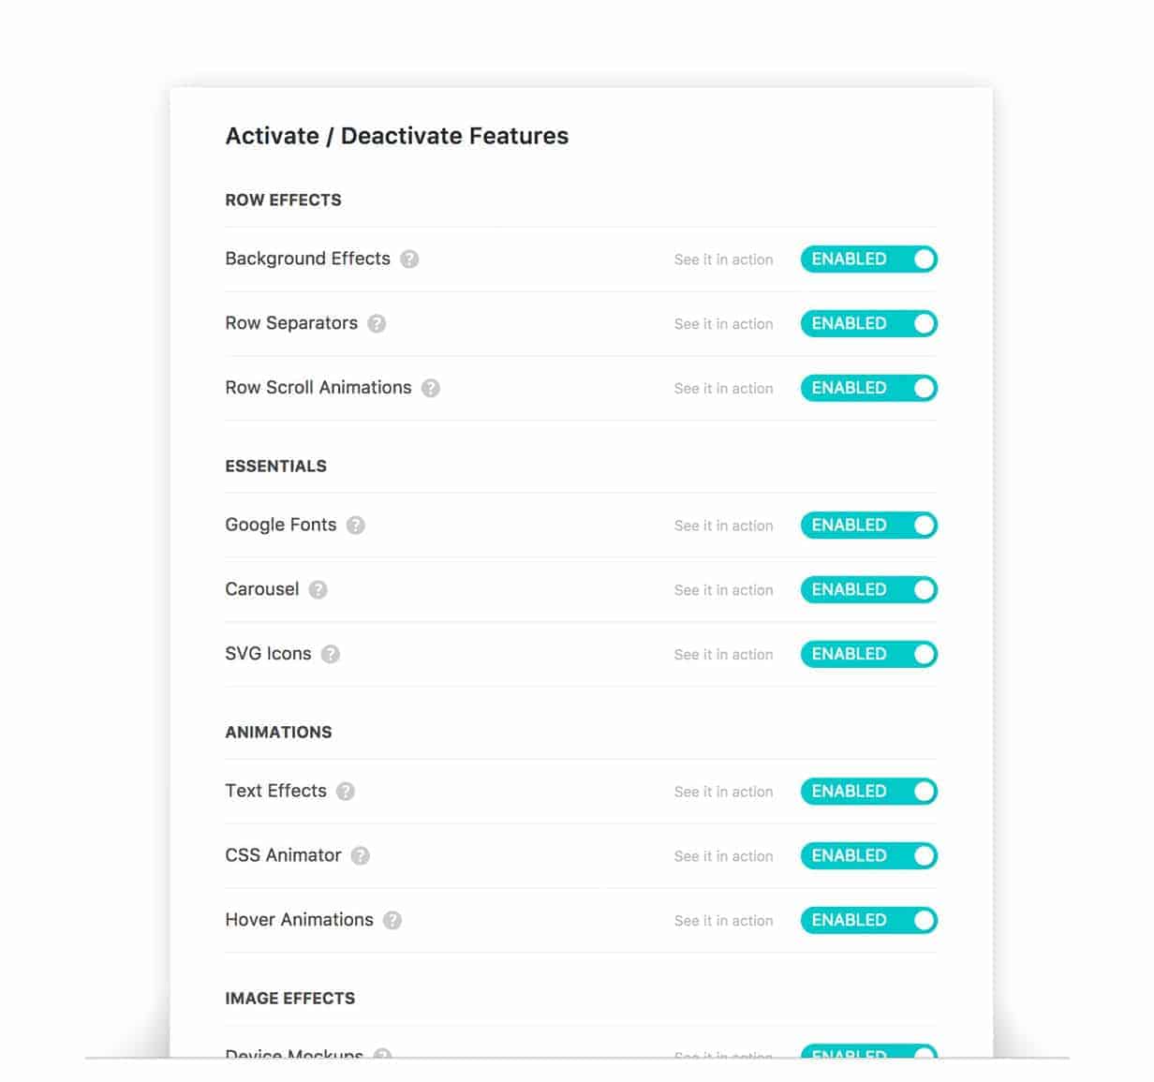Toggle Hover Animations enabled switch
Viewport: 1154px width, 1082px height.
point(869,920)
